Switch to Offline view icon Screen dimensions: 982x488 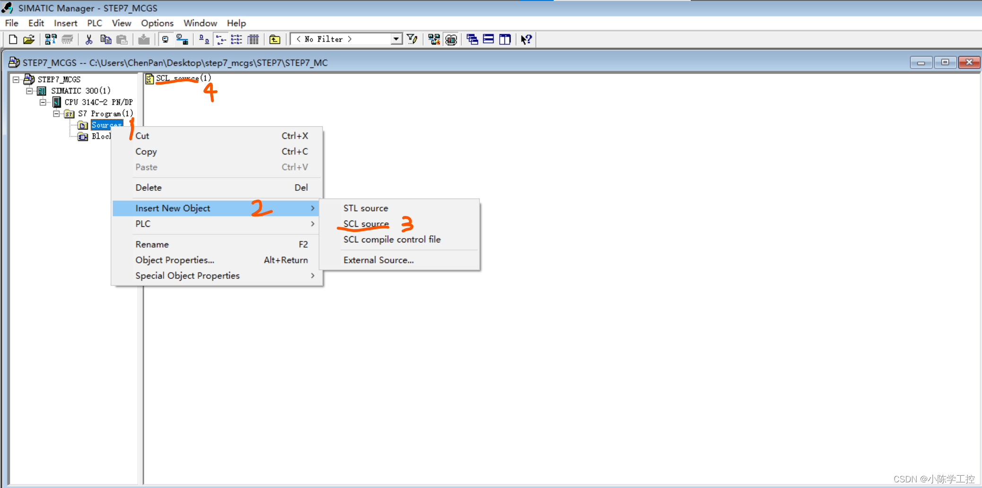[165, 39]
